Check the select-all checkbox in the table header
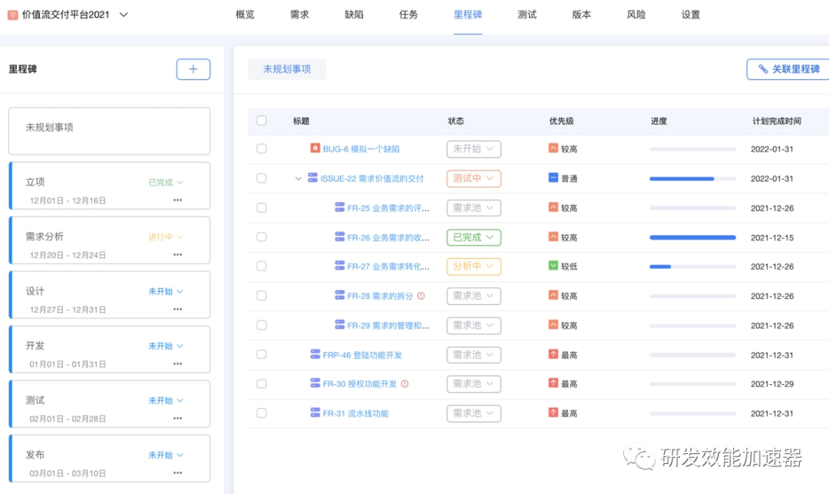 pos(260,121)
